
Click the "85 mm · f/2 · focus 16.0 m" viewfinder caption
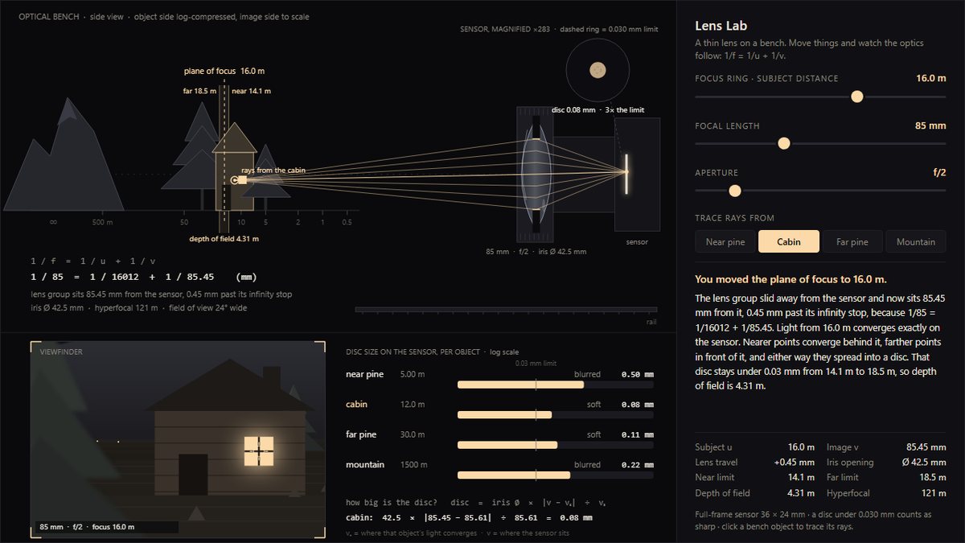point(87,528)
